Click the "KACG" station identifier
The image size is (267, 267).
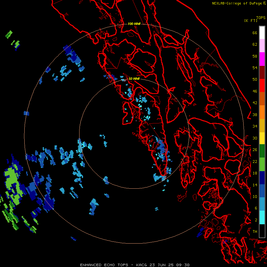tap(141, 265)
